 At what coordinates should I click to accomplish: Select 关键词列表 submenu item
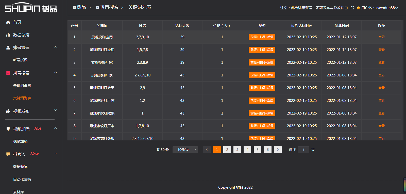22,98
